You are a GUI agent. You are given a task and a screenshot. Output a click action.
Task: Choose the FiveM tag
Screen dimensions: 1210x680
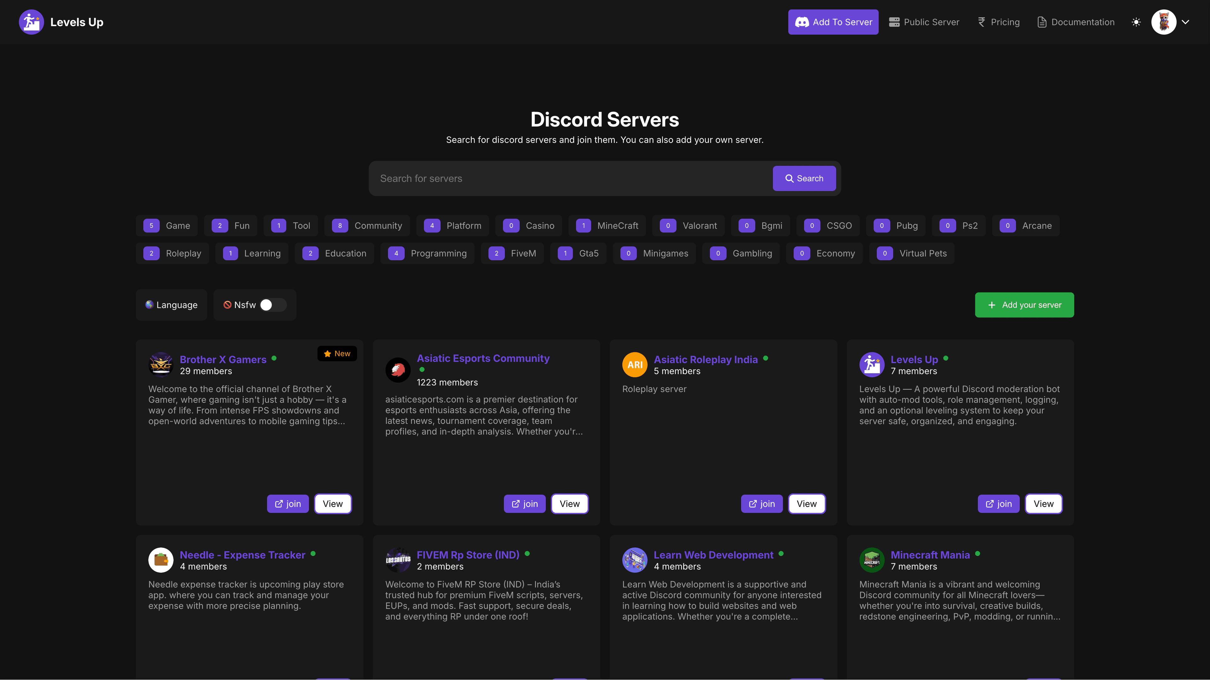click(512, 253)
